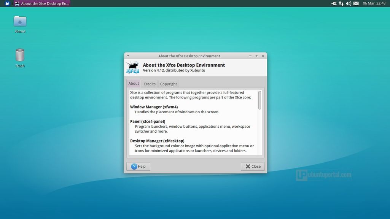Image resolution: width=390 pixels, height=219 pixels.
Task: Click the "Panel (xfce4-panel)" heading
Action: (148, 122)
